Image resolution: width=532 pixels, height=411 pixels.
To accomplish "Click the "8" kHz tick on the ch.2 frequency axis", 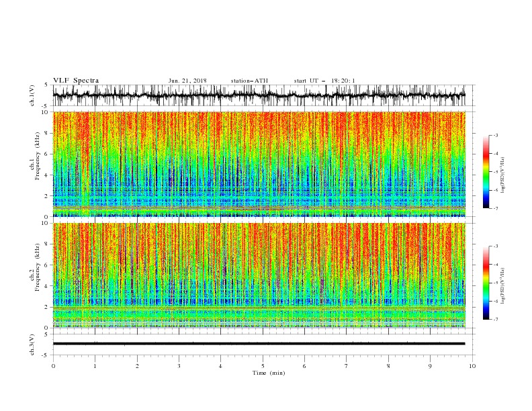I will click(46, 244).
